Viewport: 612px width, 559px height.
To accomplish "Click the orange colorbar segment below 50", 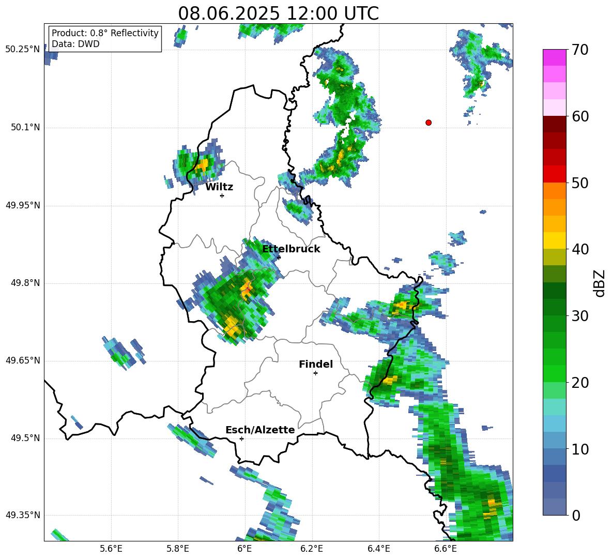I will click(554, 191).
